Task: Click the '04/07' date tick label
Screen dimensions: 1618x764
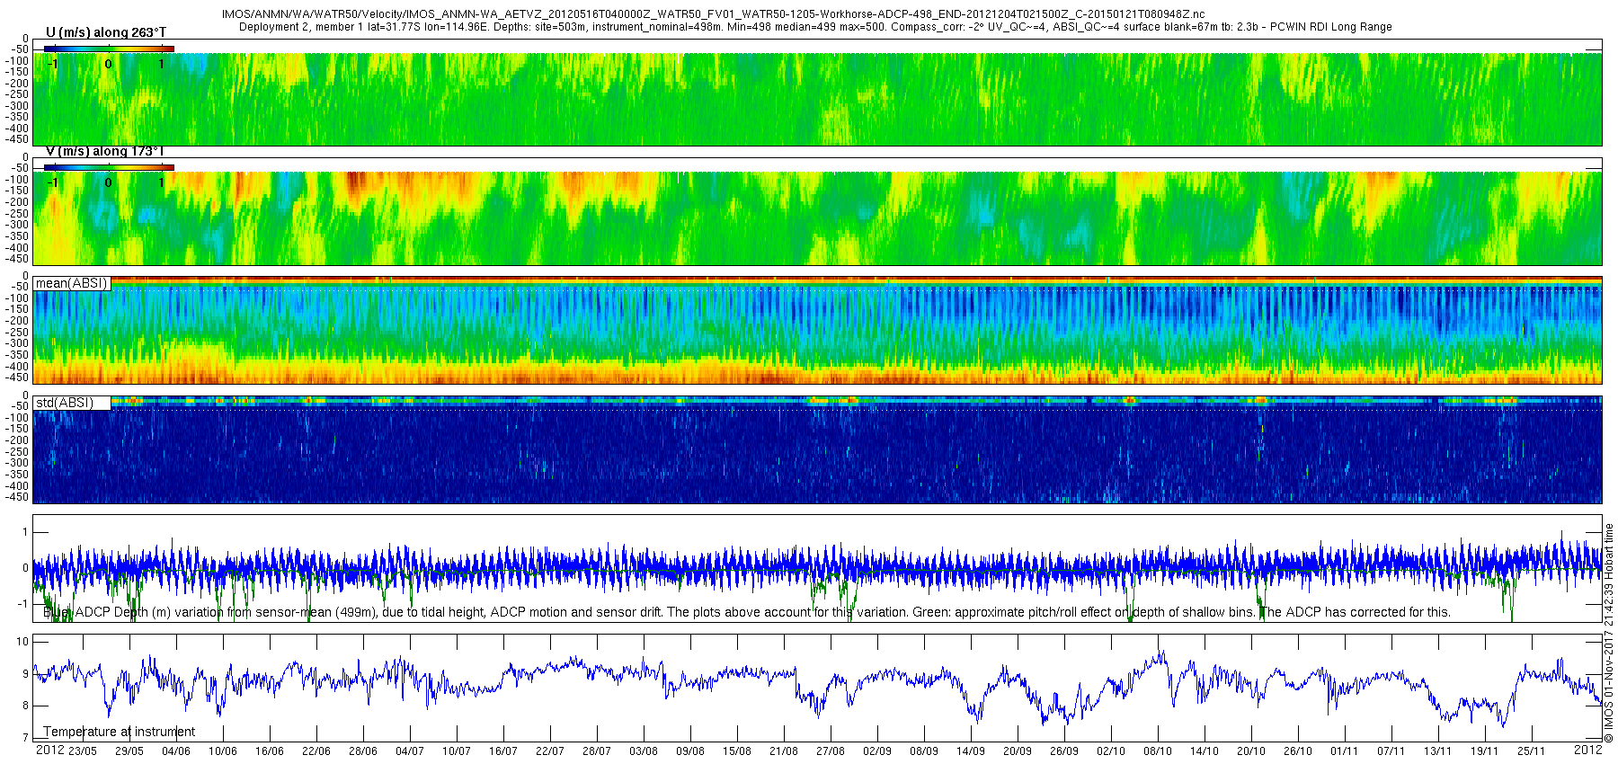Action: point(410,751)
